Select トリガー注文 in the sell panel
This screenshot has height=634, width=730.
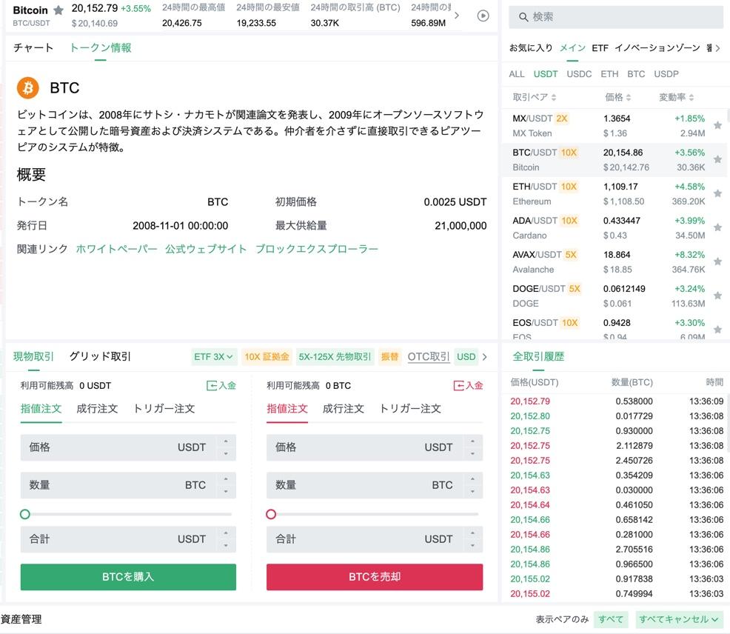coord(410,409)
